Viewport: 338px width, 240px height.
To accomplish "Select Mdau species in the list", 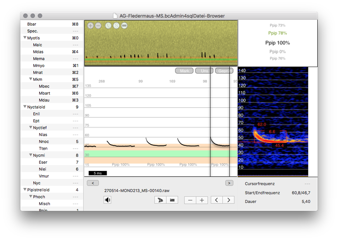I will click(x=44, y=100).
